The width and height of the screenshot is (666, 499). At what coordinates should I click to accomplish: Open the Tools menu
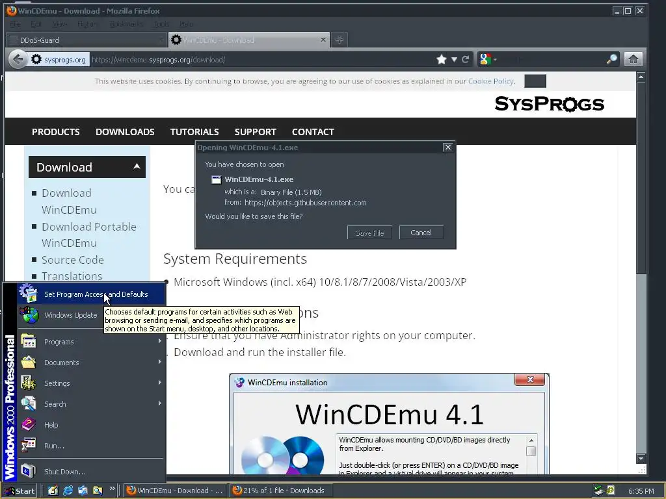coord(161,24)
